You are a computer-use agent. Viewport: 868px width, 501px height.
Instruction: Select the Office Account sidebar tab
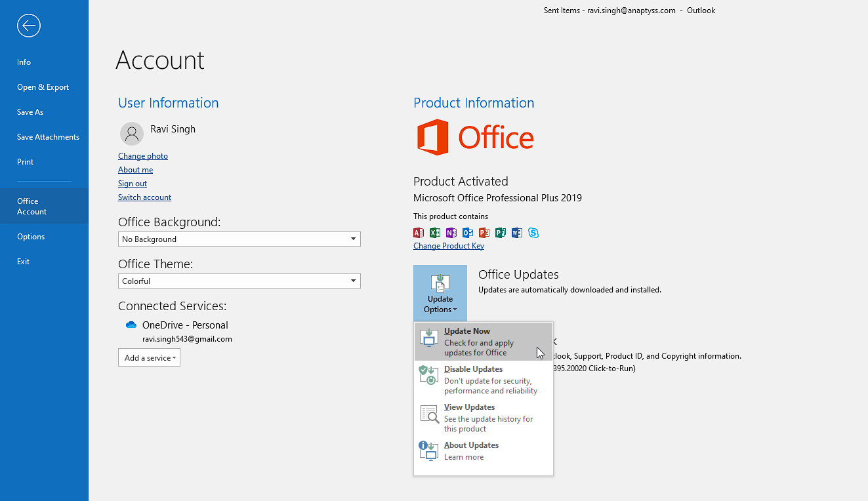tap(44, 206)
